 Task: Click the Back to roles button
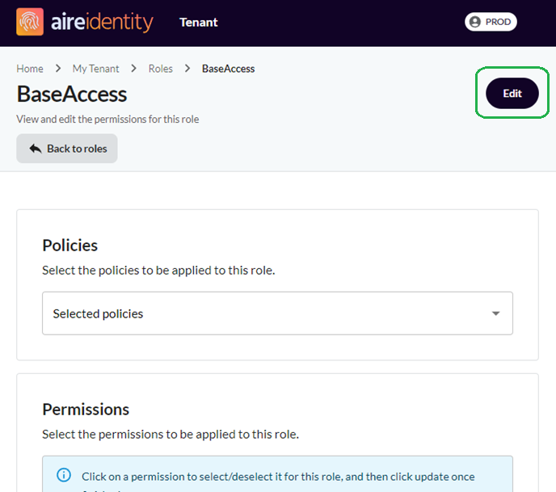click(66, 149)
